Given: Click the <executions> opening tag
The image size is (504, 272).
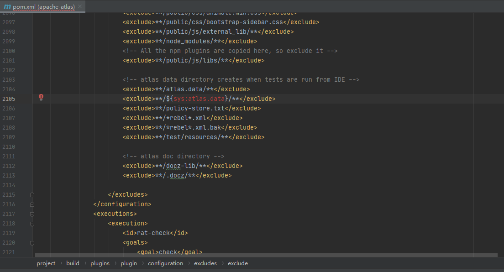Looking at the screenshot, I should (115, 214).
